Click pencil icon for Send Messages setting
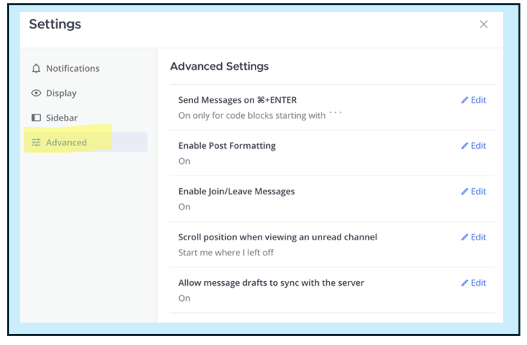 coord(464,100)
